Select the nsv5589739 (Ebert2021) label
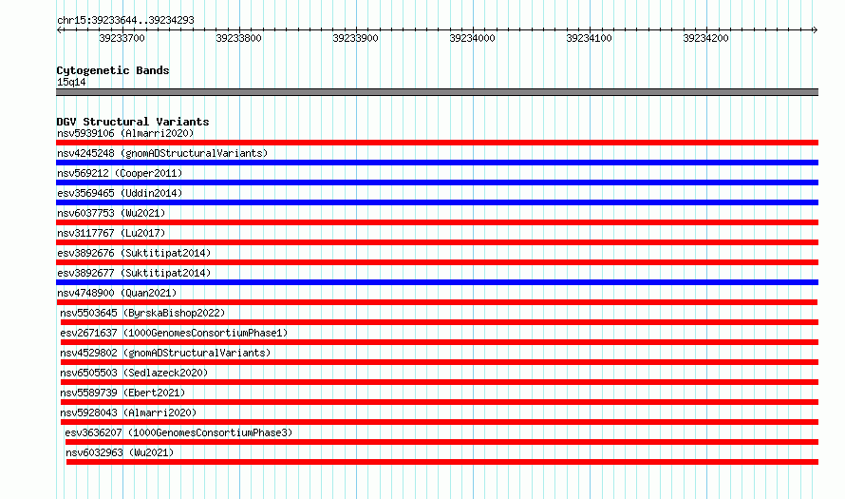This screenshot has width=845, height=499. click(x=122, y=393)
